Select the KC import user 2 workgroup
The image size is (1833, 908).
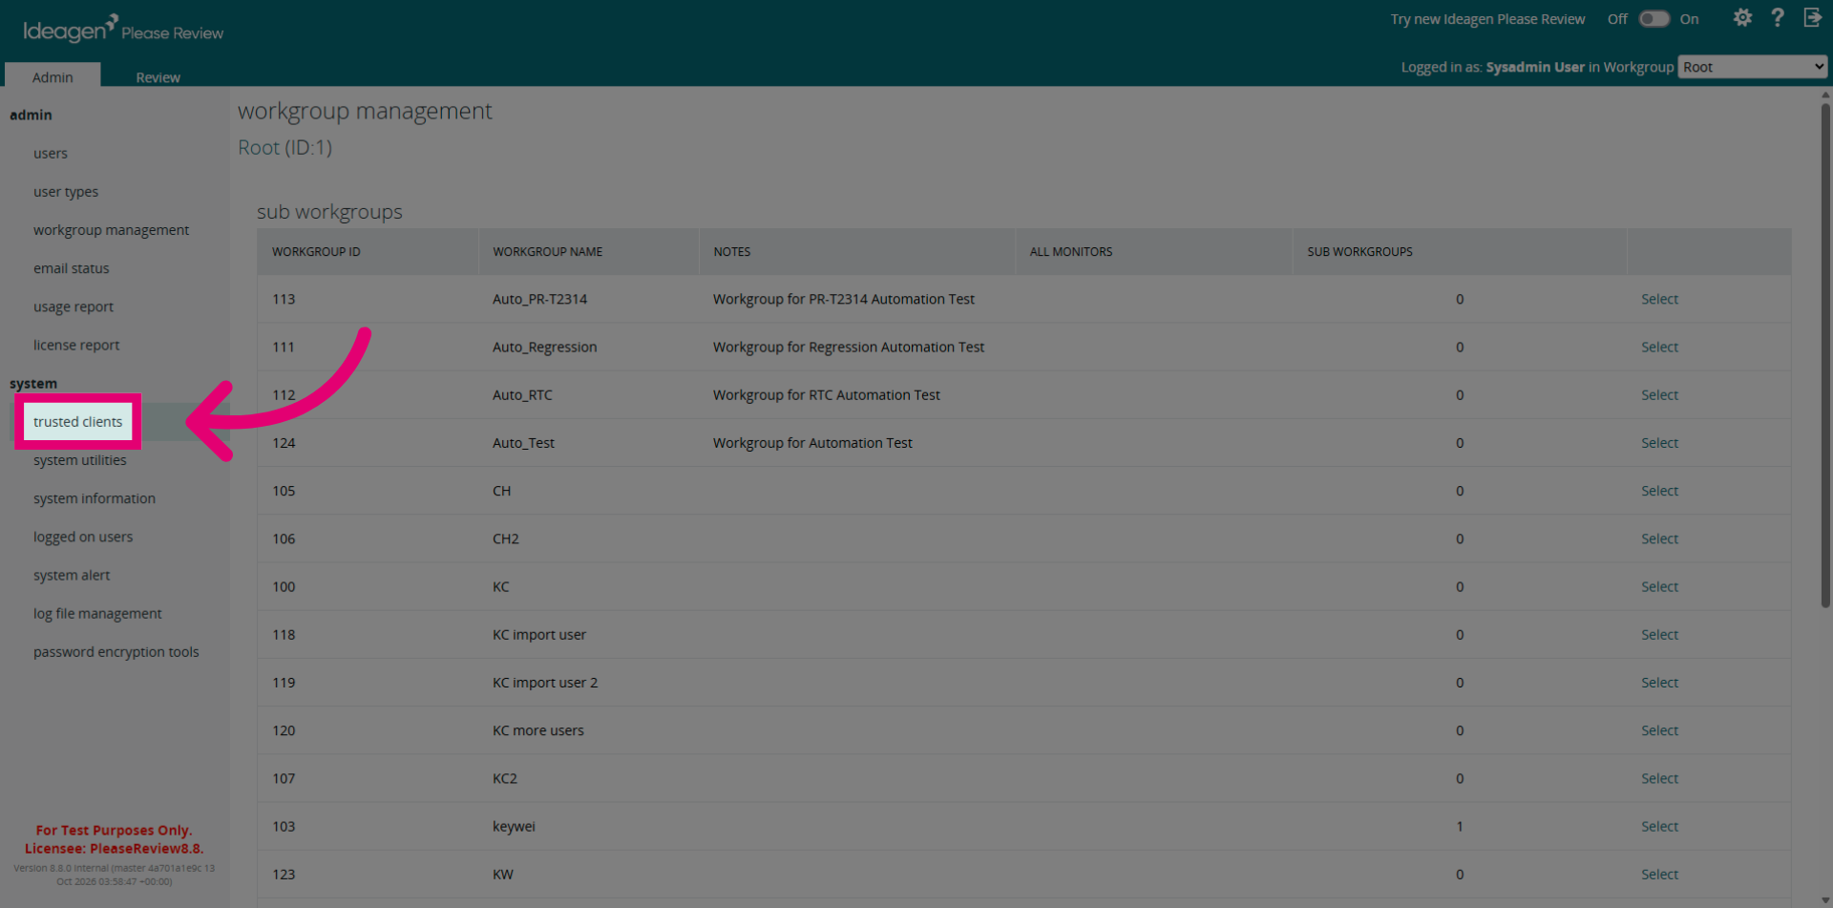[x=1659, y=683]
